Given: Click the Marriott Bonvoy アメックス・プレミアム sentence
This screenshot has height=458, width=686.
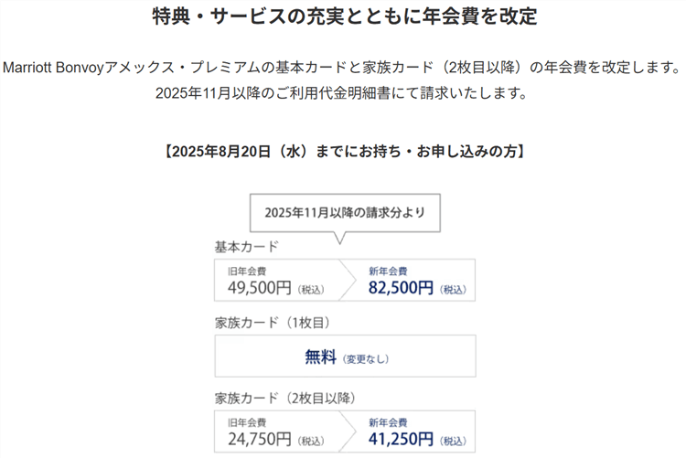Looking at the screenshot, I should pyautogui.click(x=343, y=68).
